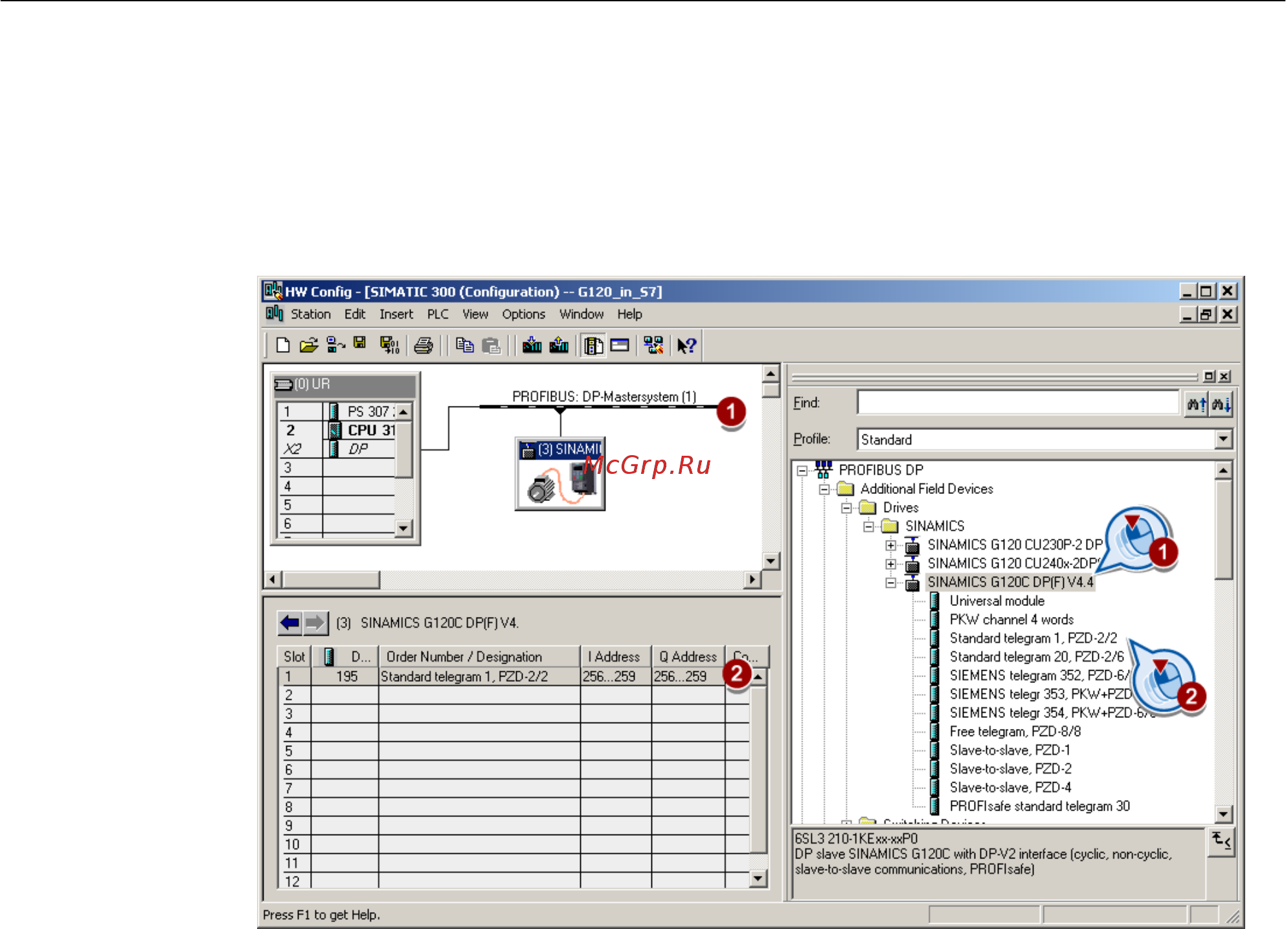Select the SINAMICS drive slave icon on PROFIBUS
Image resolution: width=1286 pixels, height=929 pixels.
(560, 475)
